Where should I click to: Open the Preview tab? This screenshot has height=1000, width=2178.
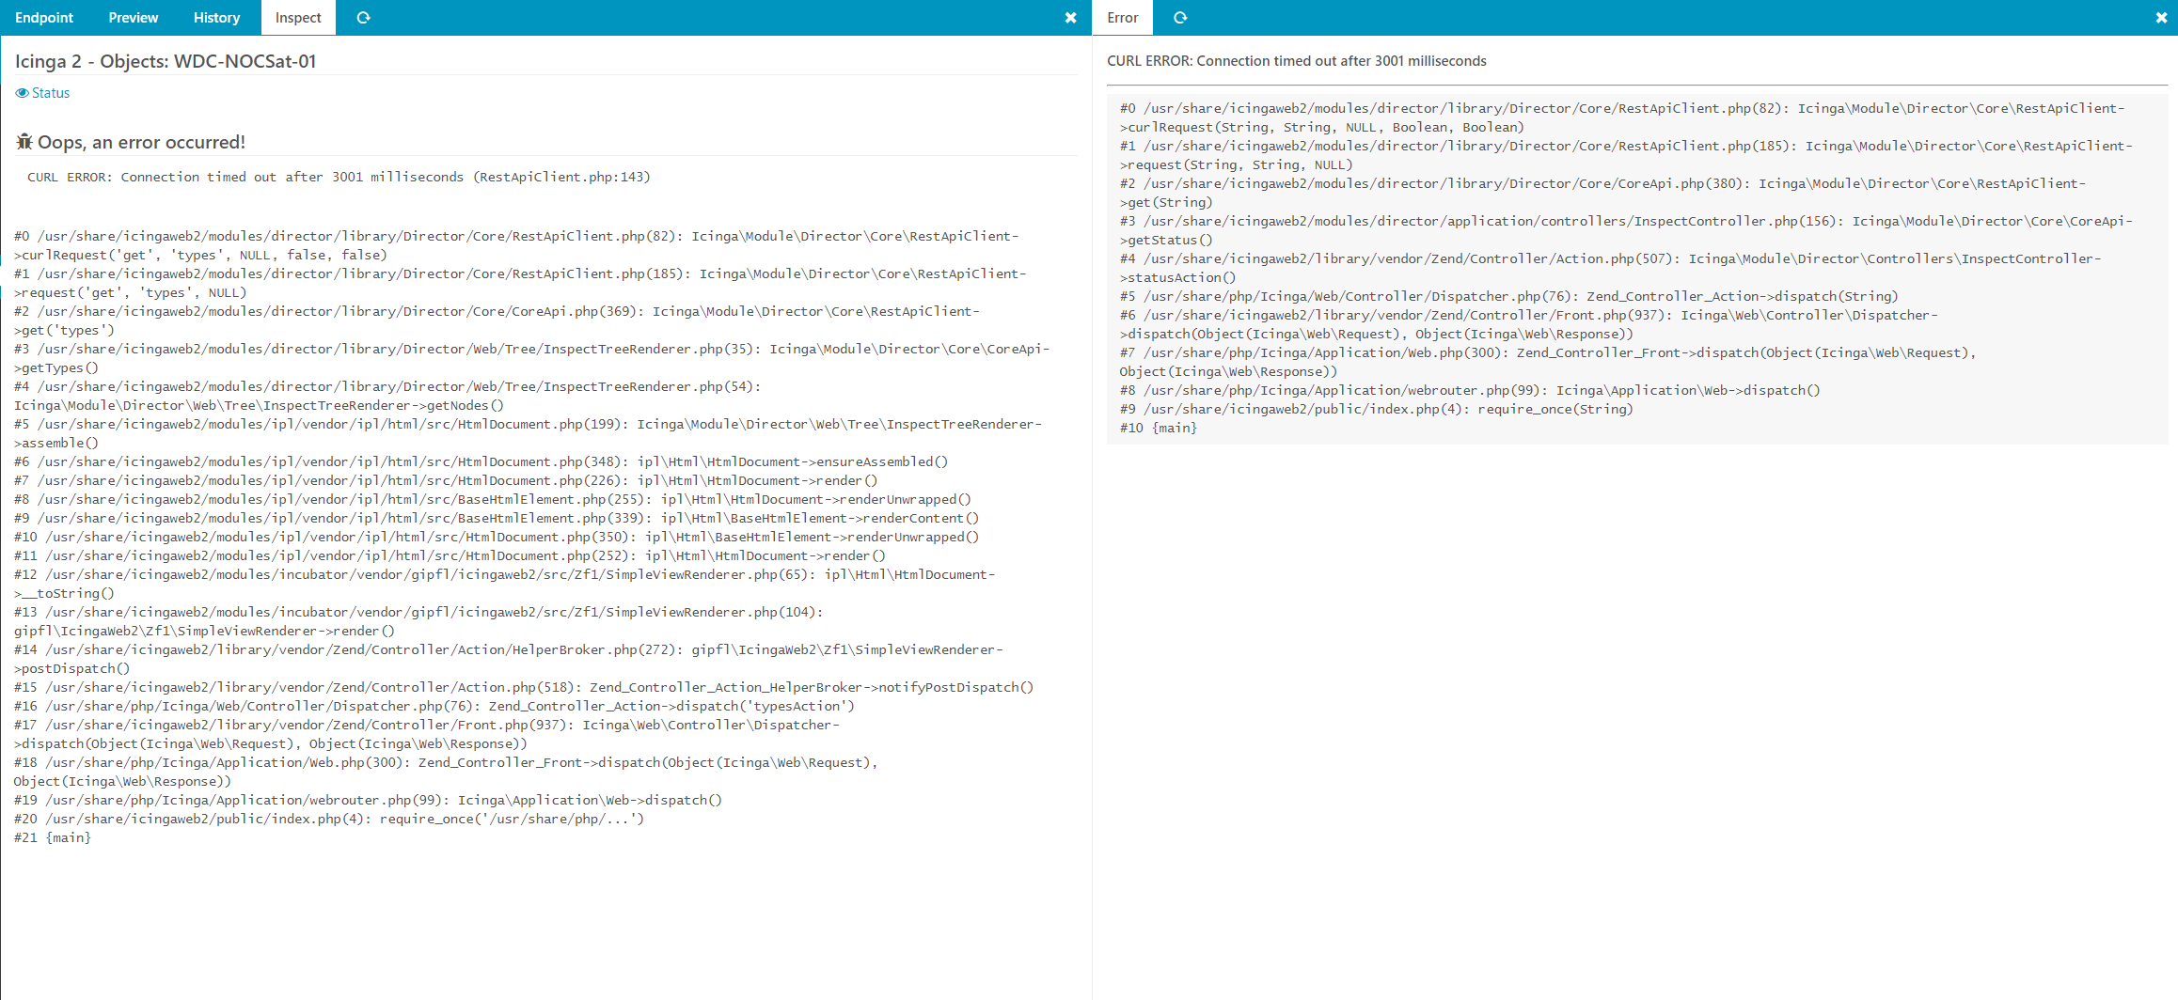[x=133, y=17]
